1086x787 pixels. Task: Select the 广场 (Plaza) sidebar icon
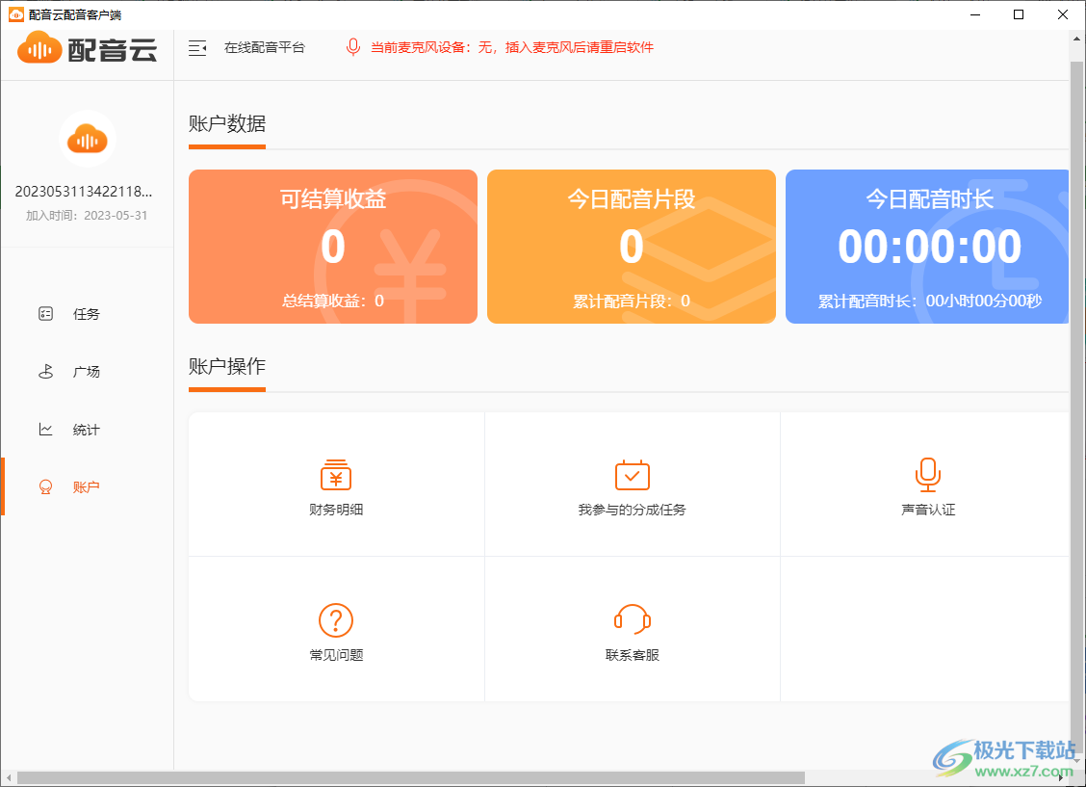45,371
